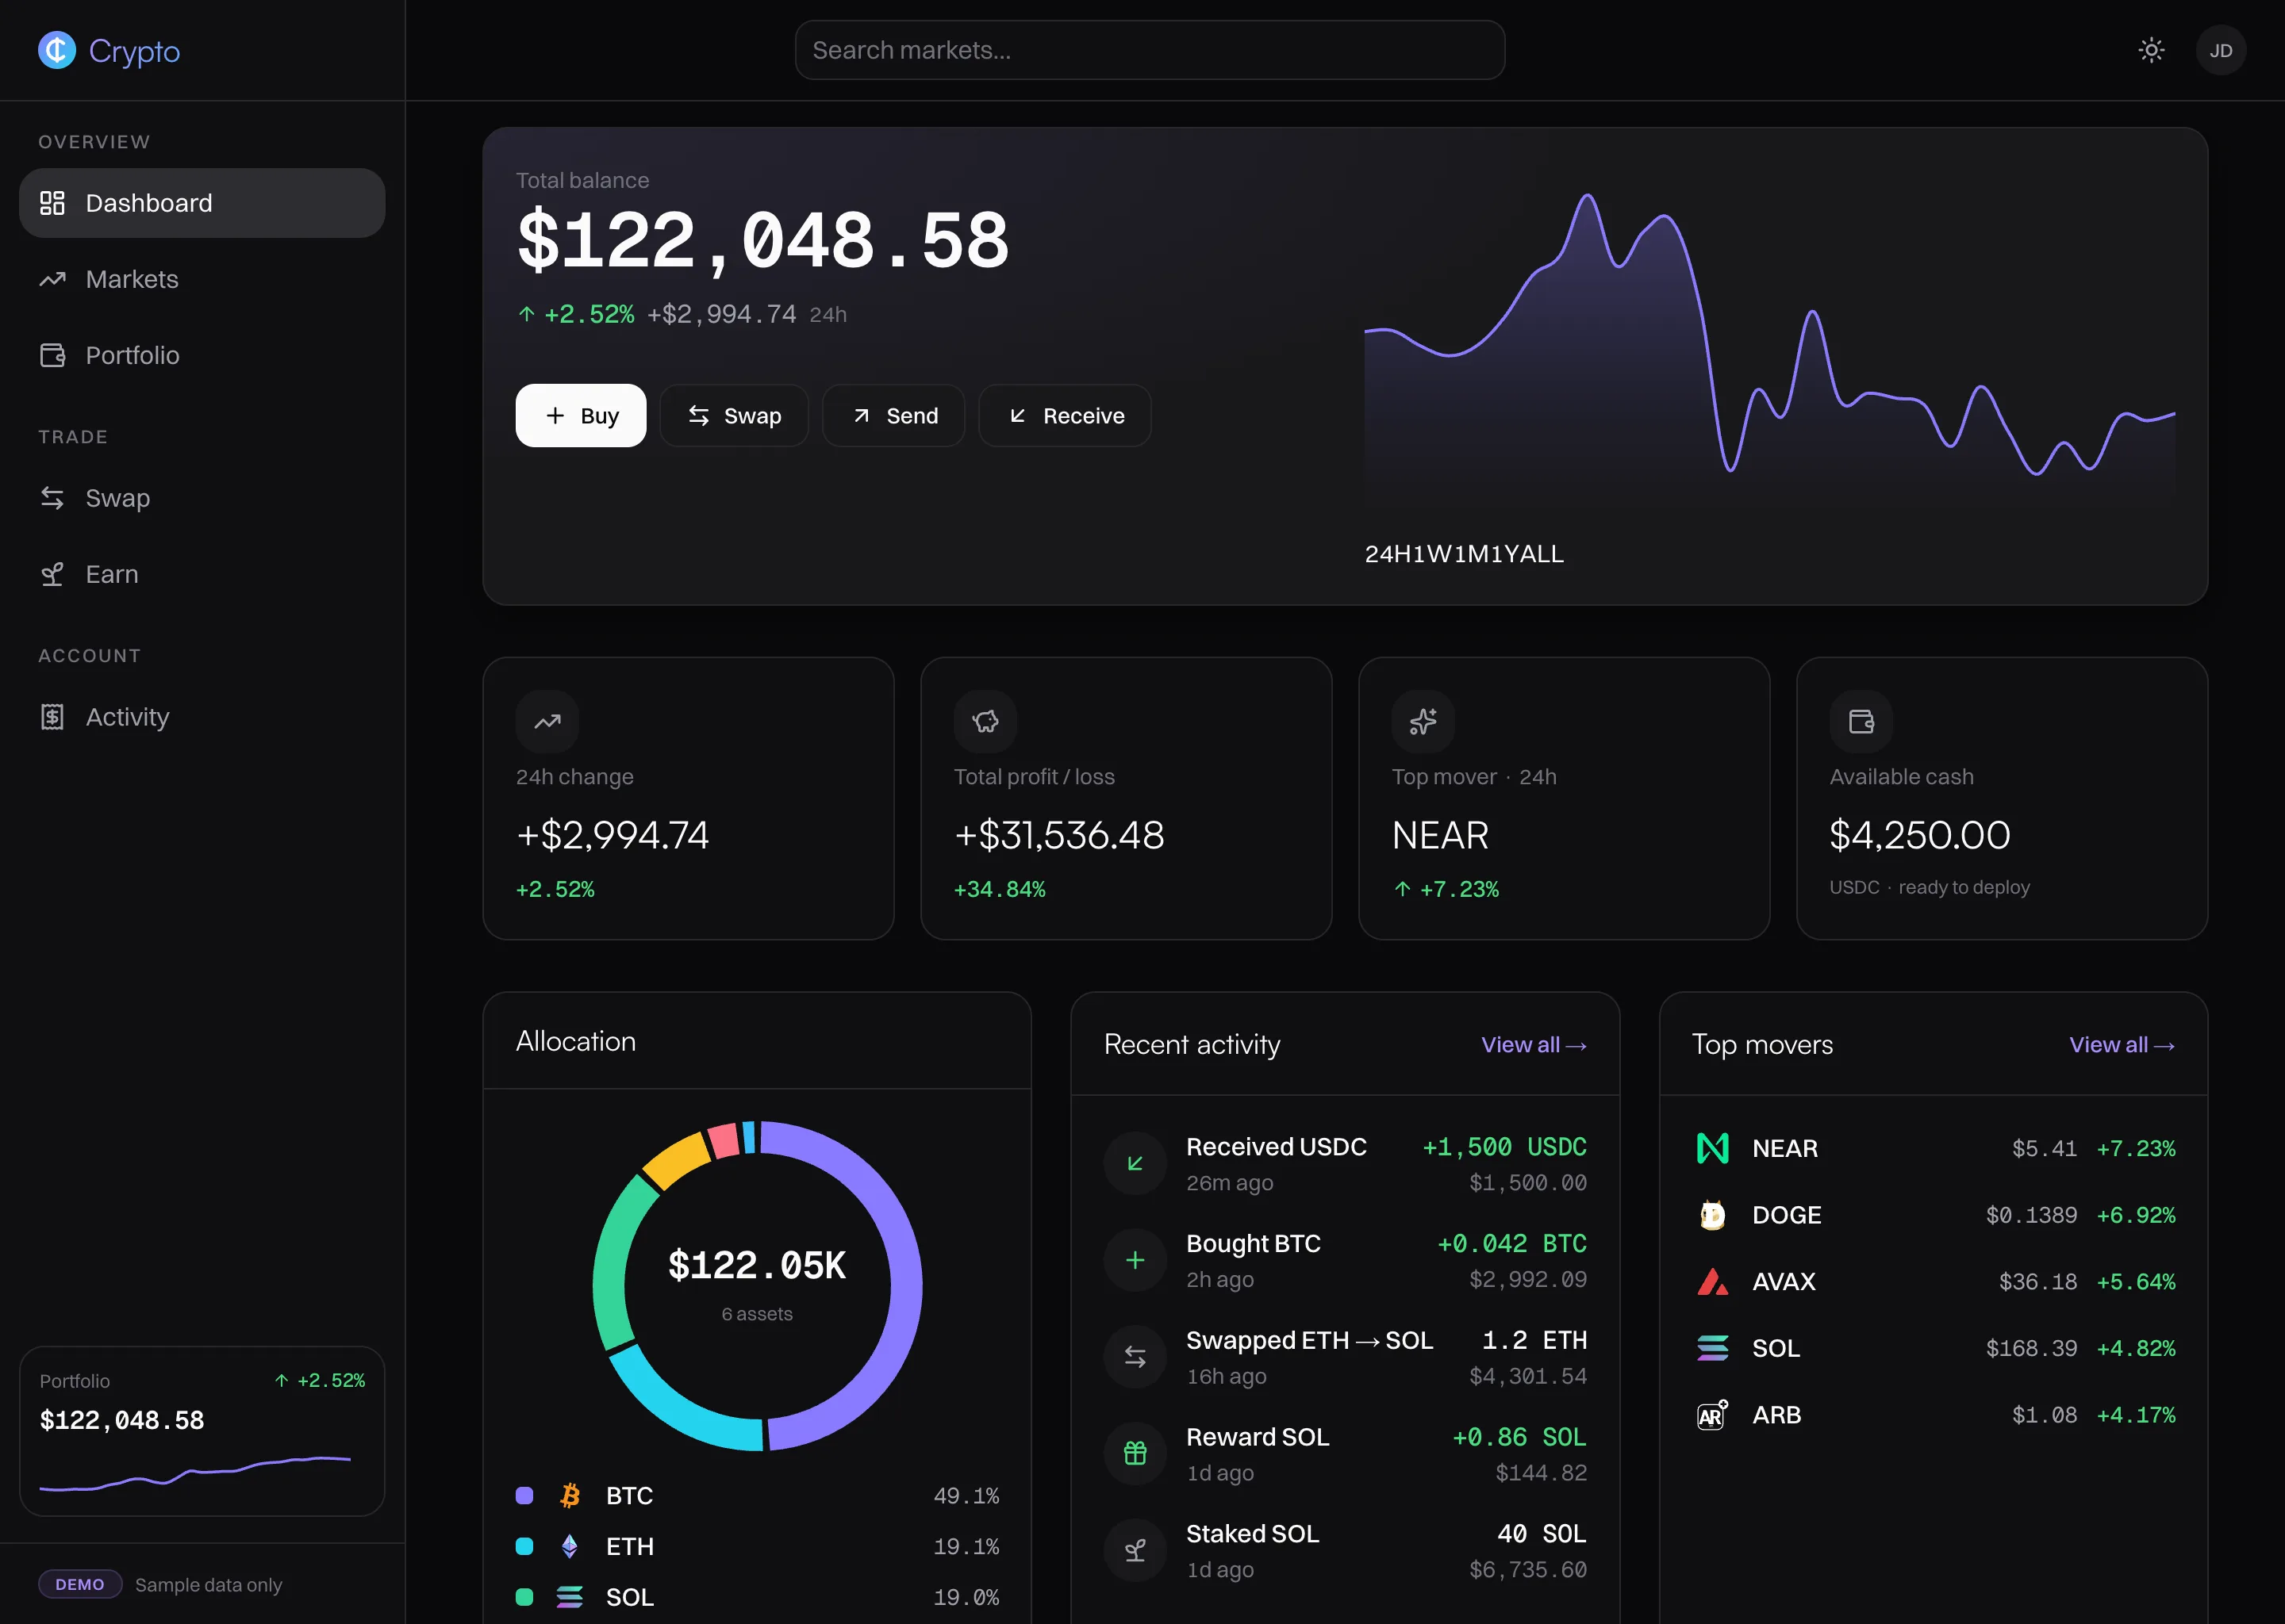Click the $4,250.00 available cash value
Viewport: 2285px width, 1624px height.
(x=1918, y=835)
